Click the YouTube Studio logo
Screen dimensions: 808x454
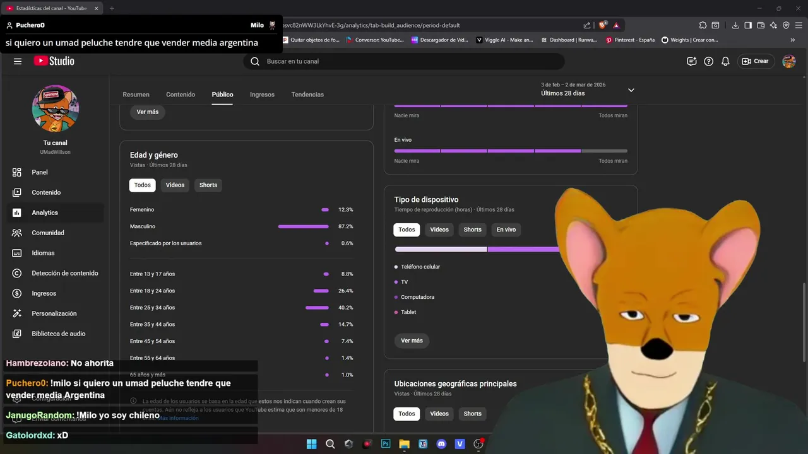point(54,61)
